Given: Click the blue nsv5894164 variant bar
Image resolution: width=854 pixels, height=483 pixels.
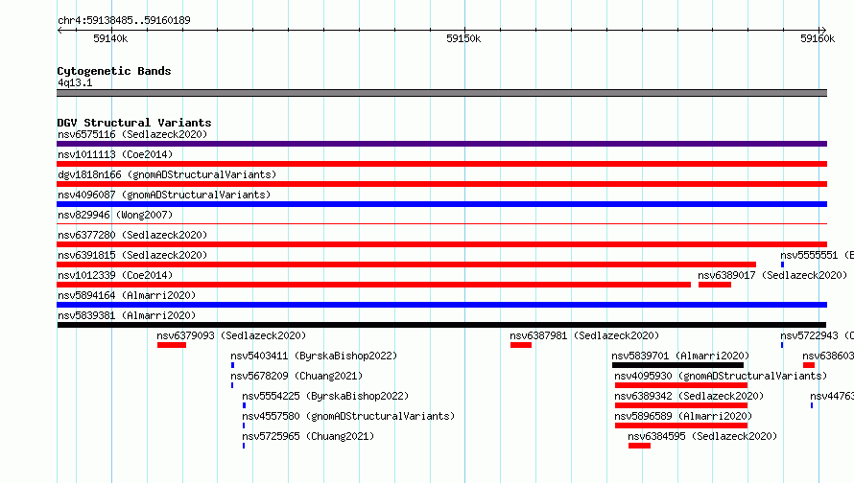Looking at the screenshot, I should (441, 305).
